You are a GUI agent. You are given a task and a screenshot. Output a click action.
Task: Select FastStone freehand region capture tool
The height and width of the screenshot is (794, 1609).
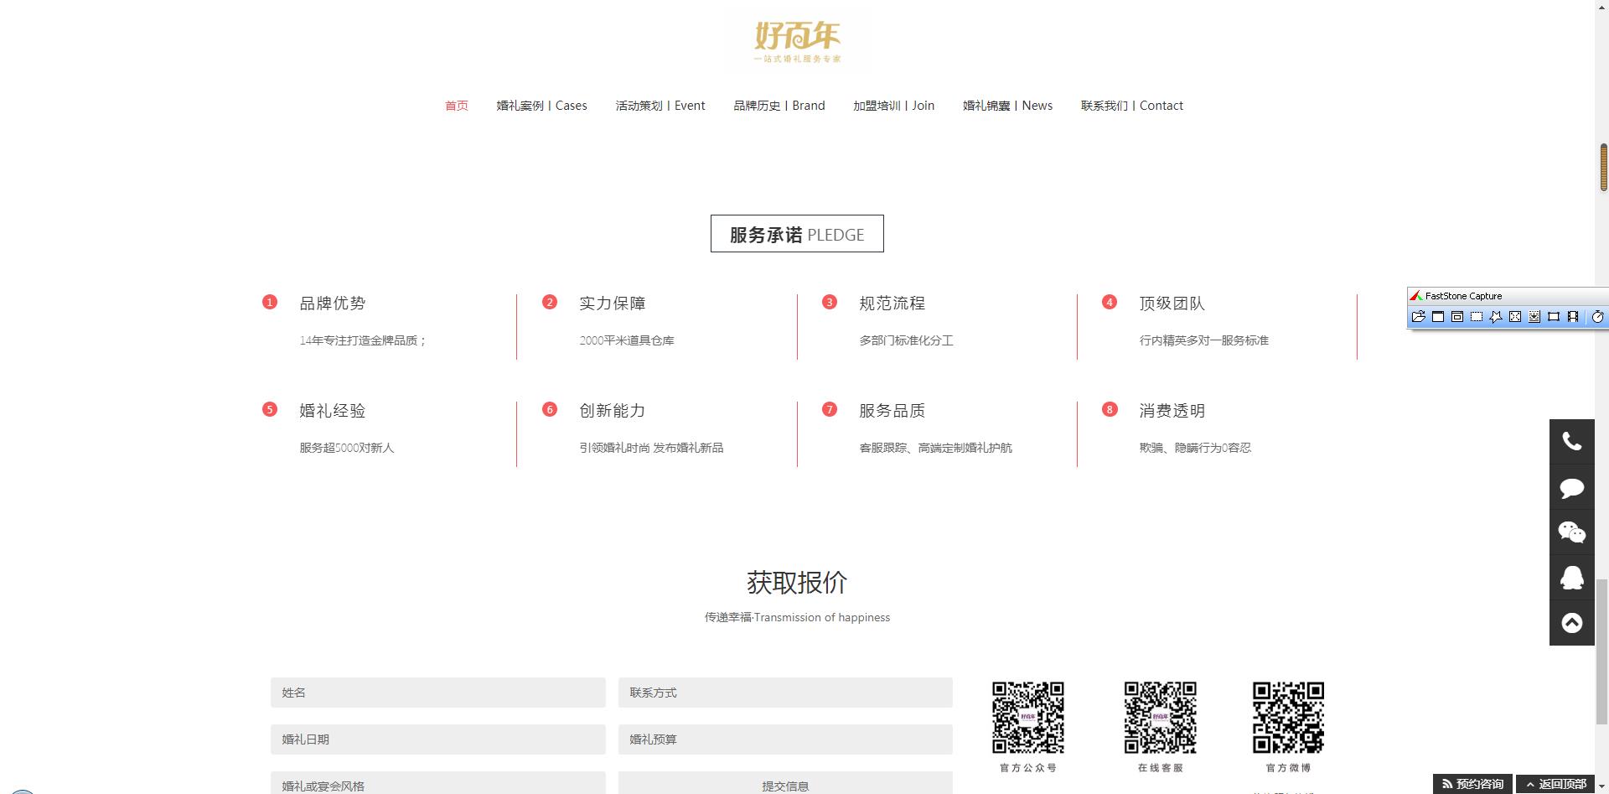click(1496, 317)
